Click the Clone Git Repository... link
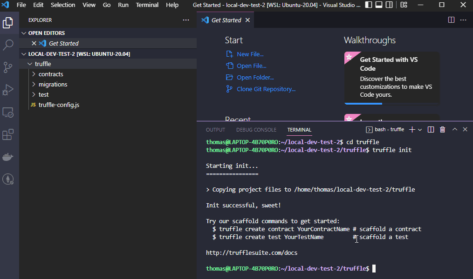The image size is (473, 279). coord(266,89)
